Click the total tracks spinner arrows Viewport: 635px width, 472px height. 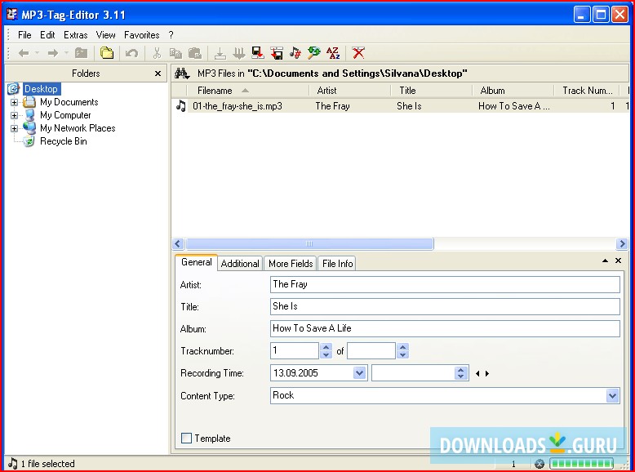[402, 351]
